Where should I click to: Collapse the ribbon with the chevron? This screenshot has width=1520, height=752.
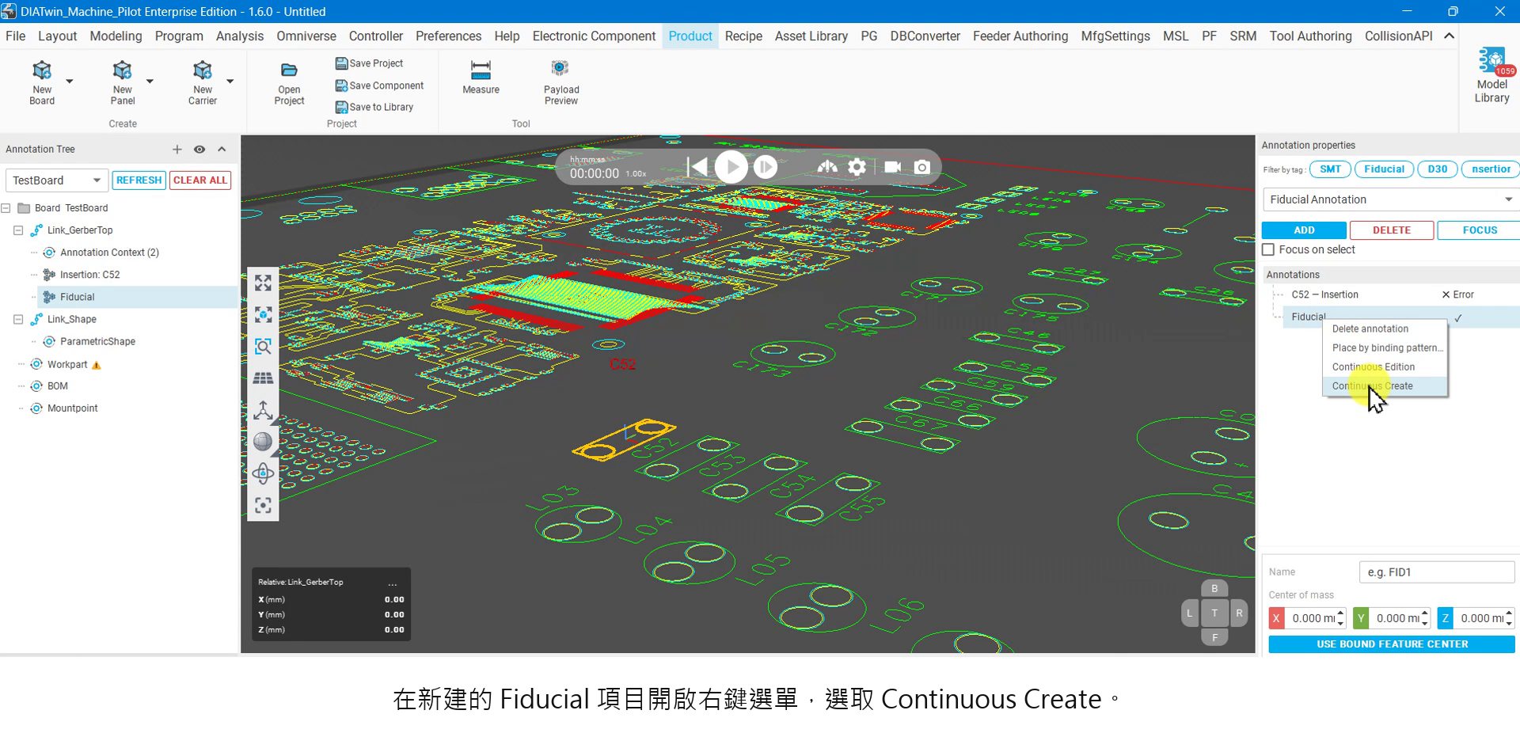tap(1449, 36)
